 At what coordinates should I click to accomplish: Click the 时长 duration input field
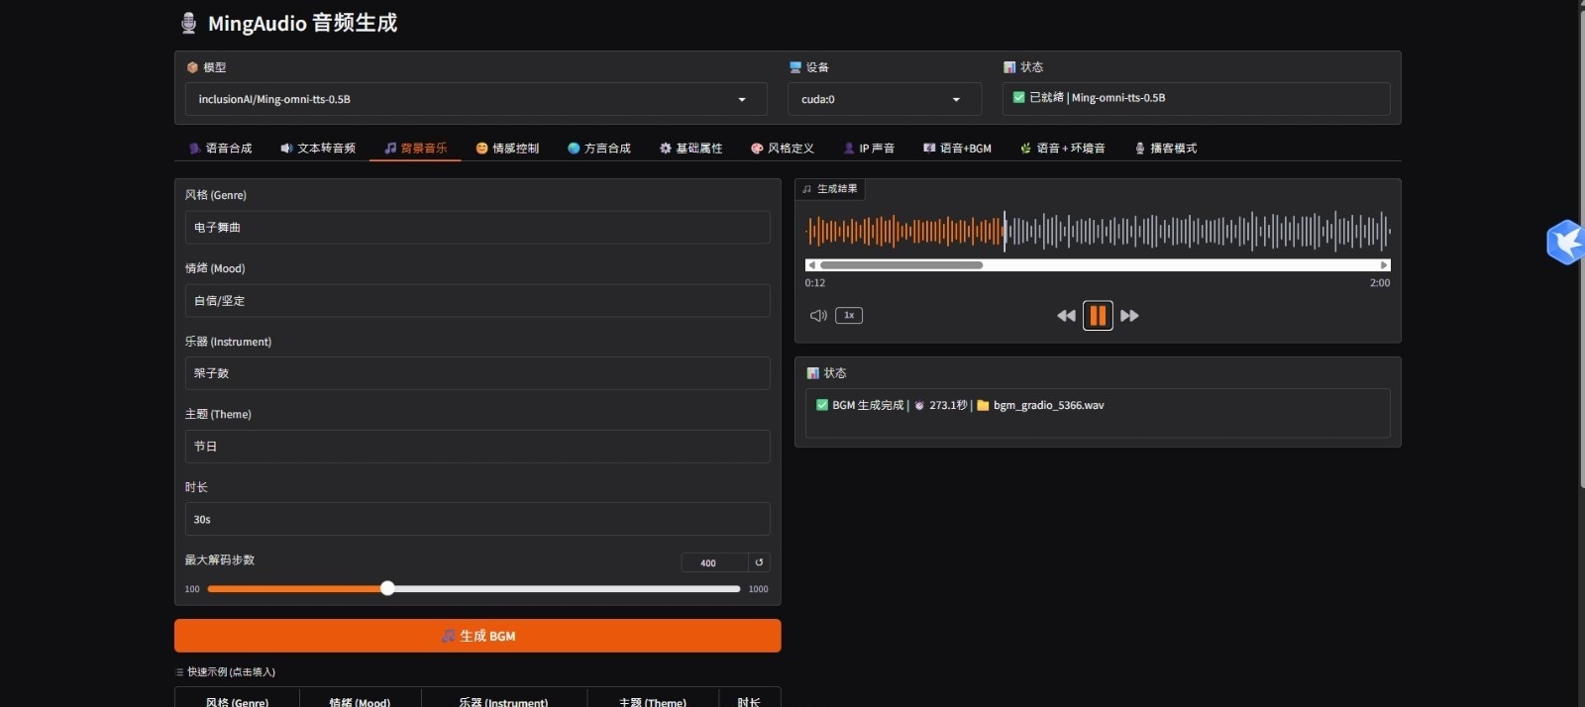477,520
